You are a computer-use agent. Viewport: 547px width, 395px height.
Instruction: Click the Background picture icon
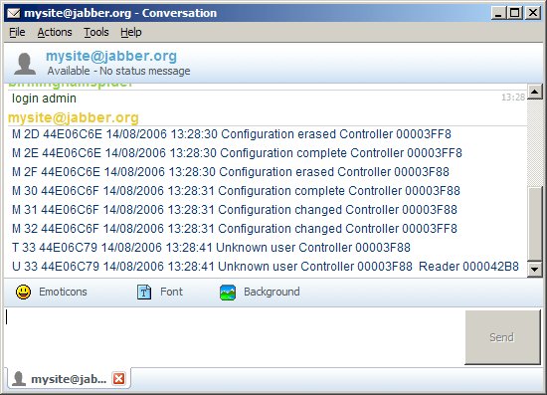pyautogui.click(x=228, y=293)
